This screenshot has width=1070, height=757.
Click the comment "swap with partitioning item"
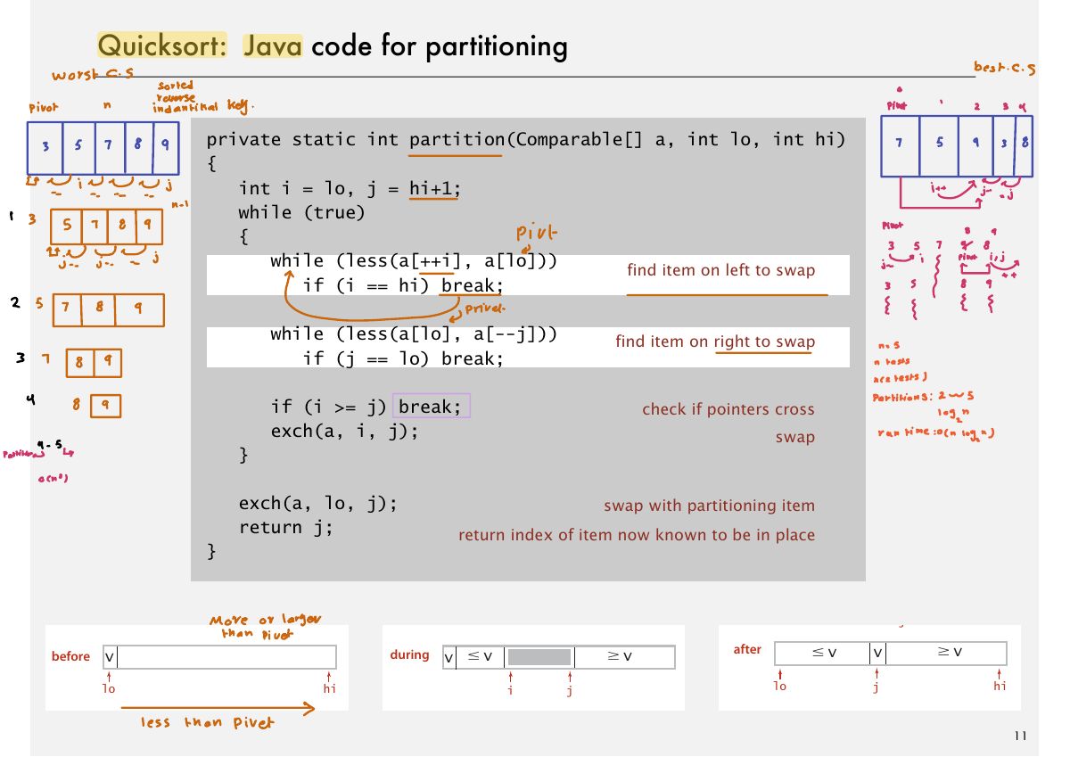[x=710, y=506]
